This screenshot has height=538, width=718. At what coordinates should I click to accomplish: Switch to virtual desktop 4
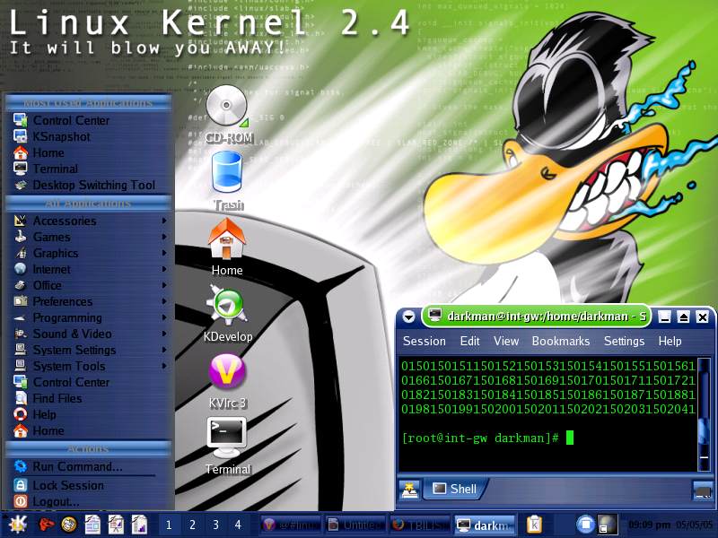(x=238, y=525)
